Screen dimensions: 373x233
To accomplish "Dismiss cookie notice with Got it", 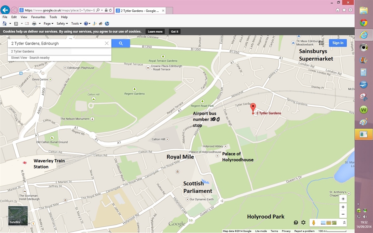I will pyautogui.click(x=175, y=32).
